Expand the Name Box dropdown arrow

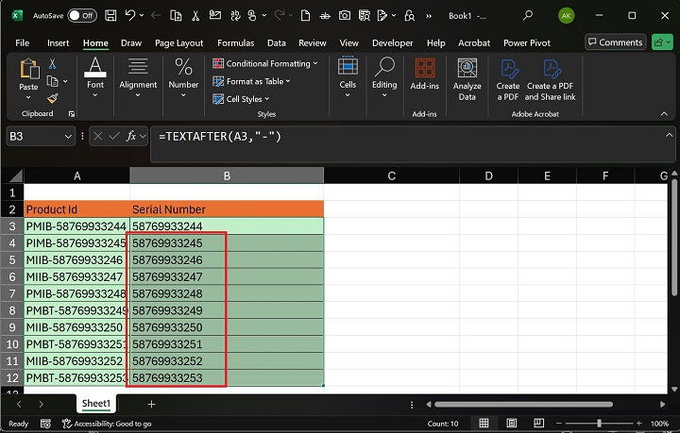pyautogui.click(x=67, y=137)
